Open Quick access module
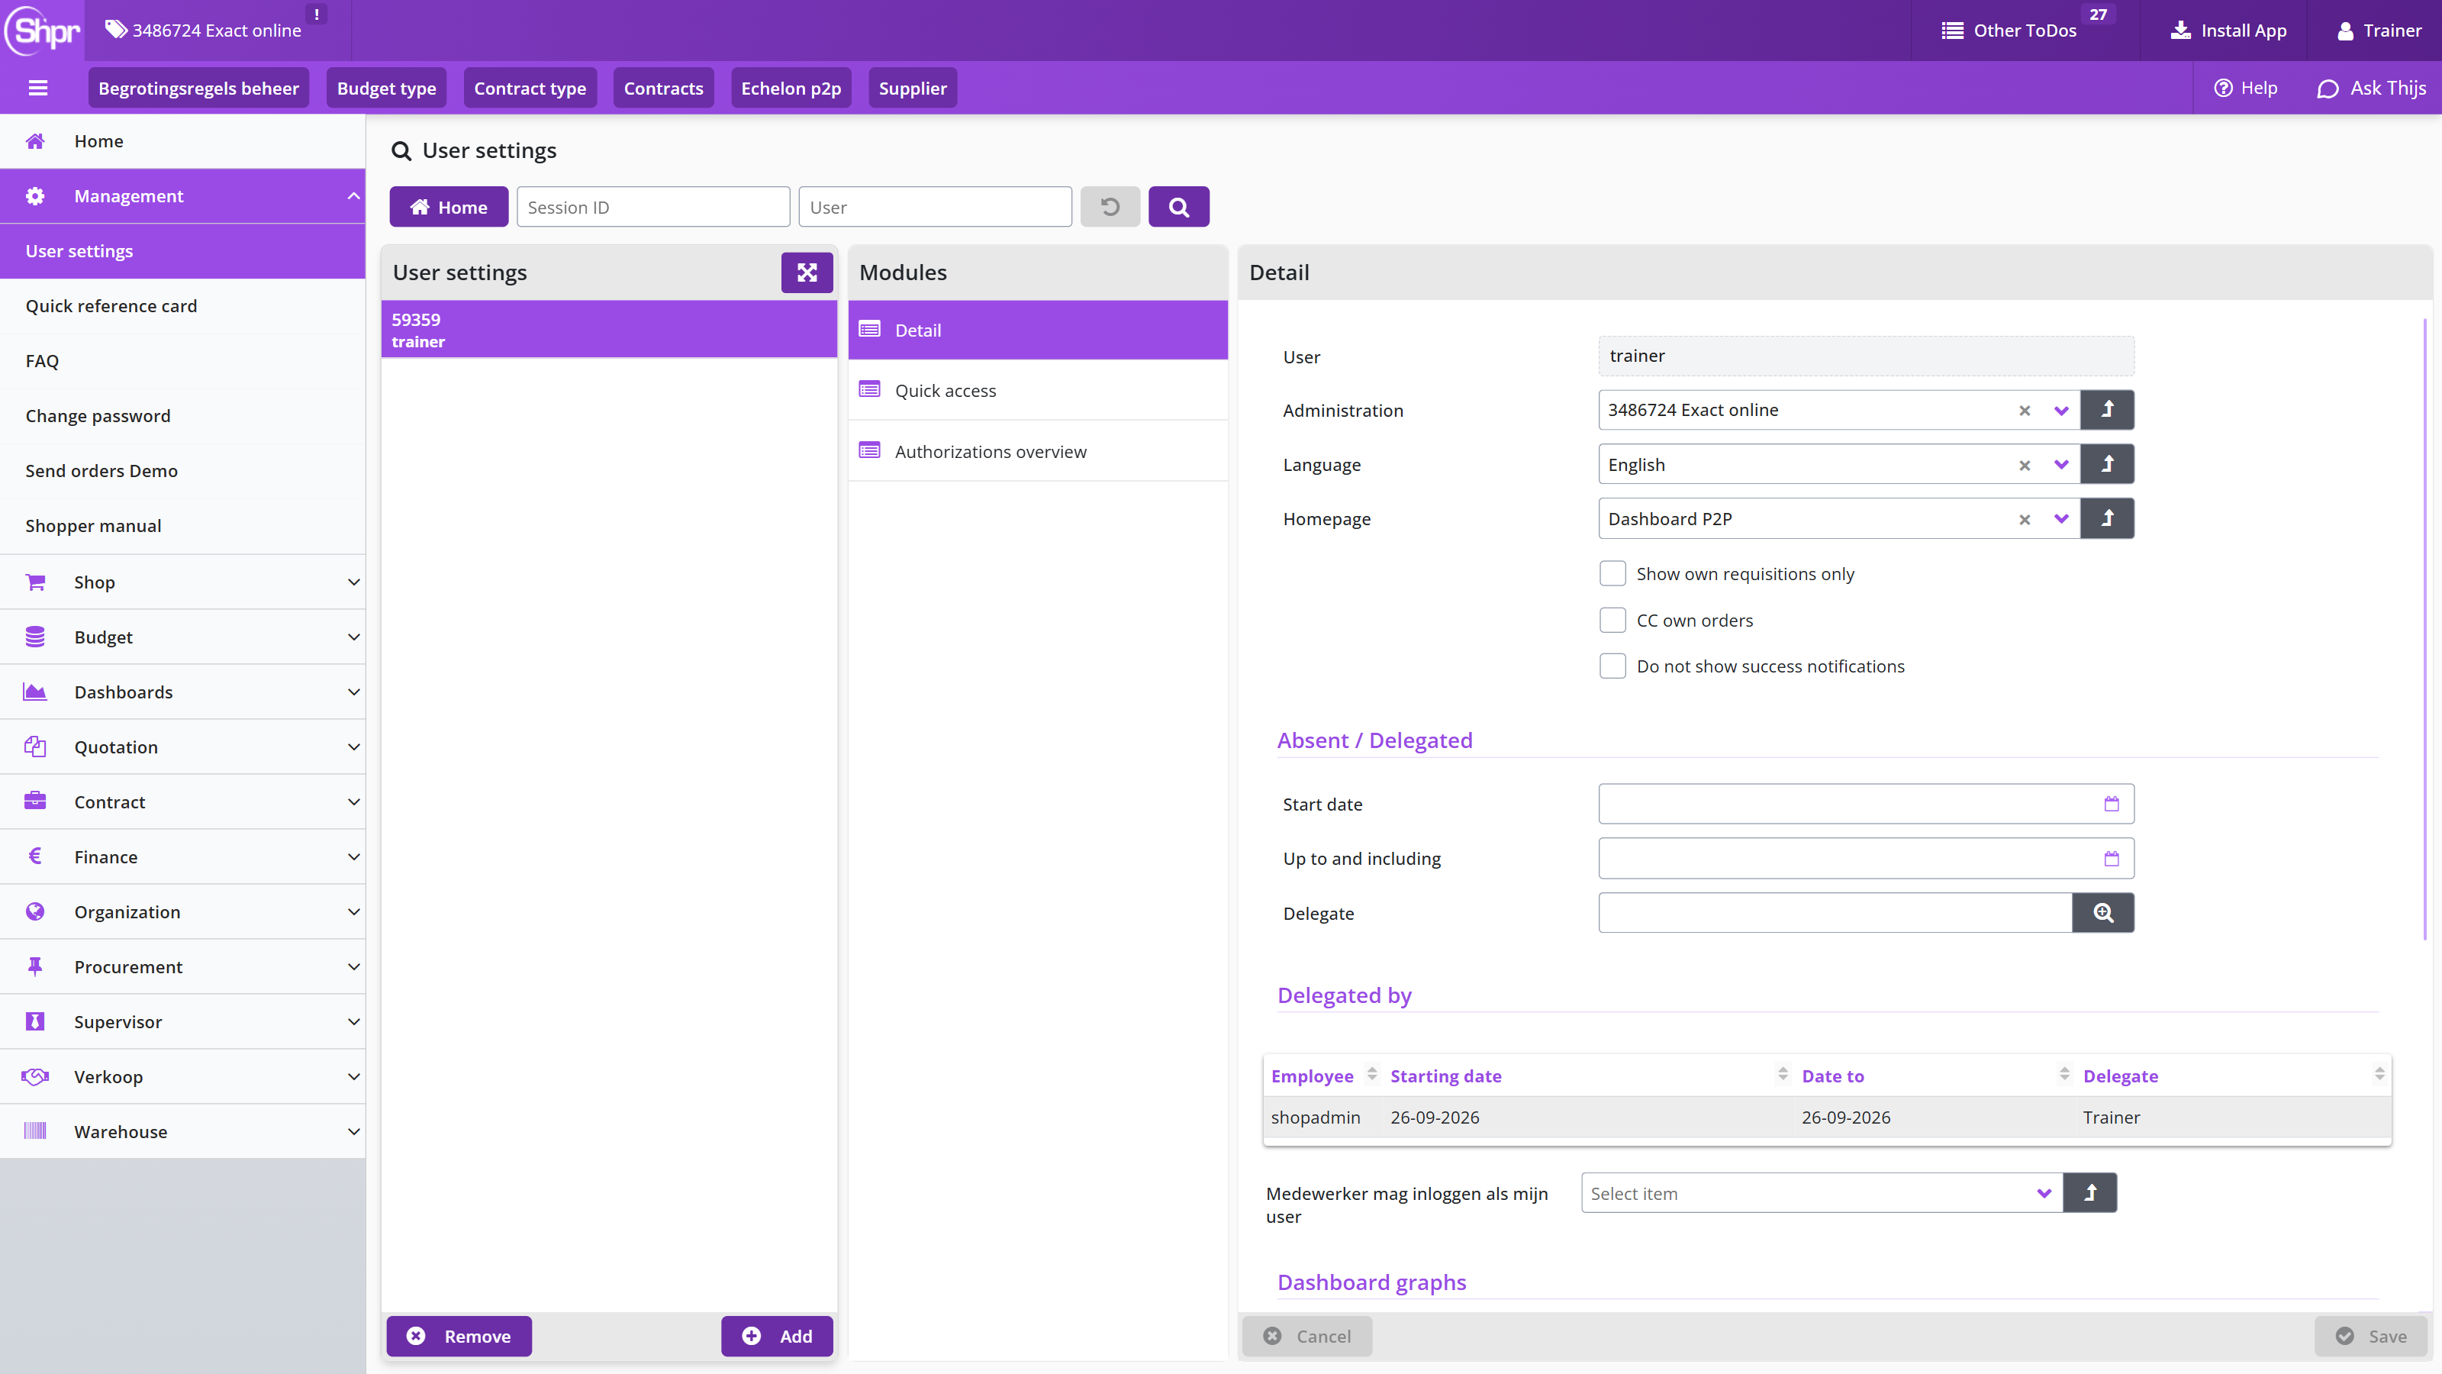 tap(1038, 391)
